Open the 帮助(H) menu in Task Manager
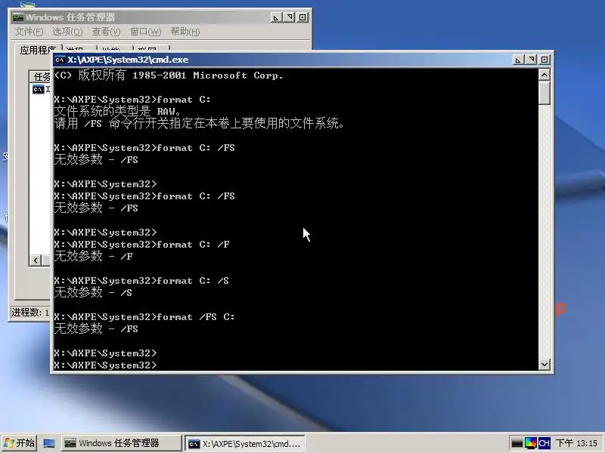 tap(185, 32)
